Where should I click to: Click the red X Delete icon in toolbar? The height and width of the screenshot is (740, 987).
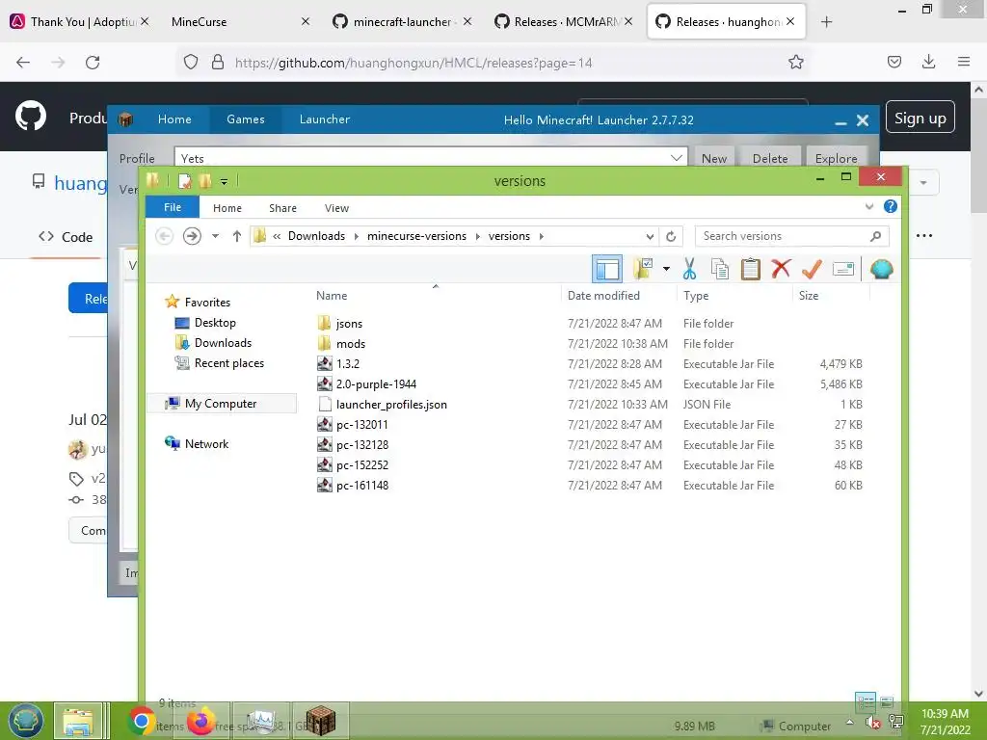[781, 269]
